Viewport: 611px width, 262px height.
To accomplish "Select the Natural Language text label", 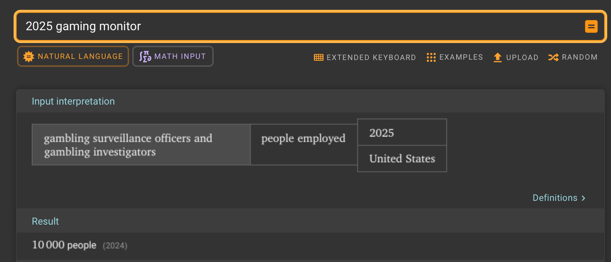I will coord(80,57).
